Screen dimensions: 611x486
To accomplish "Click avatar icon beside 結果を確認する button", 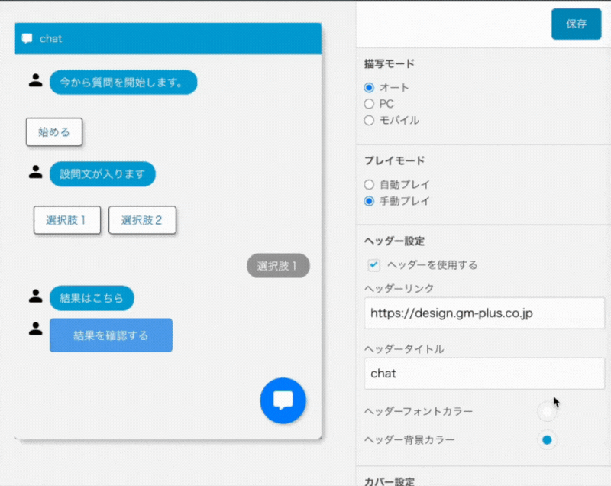I will 35,329.
